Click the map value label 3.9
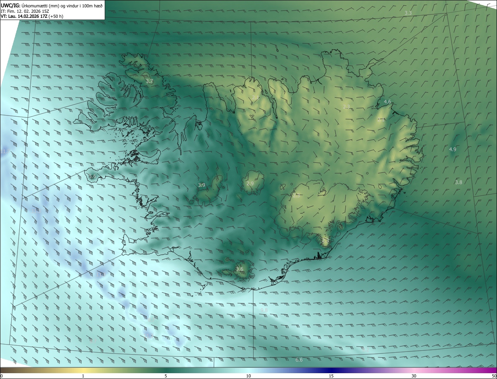 point(202,185)
